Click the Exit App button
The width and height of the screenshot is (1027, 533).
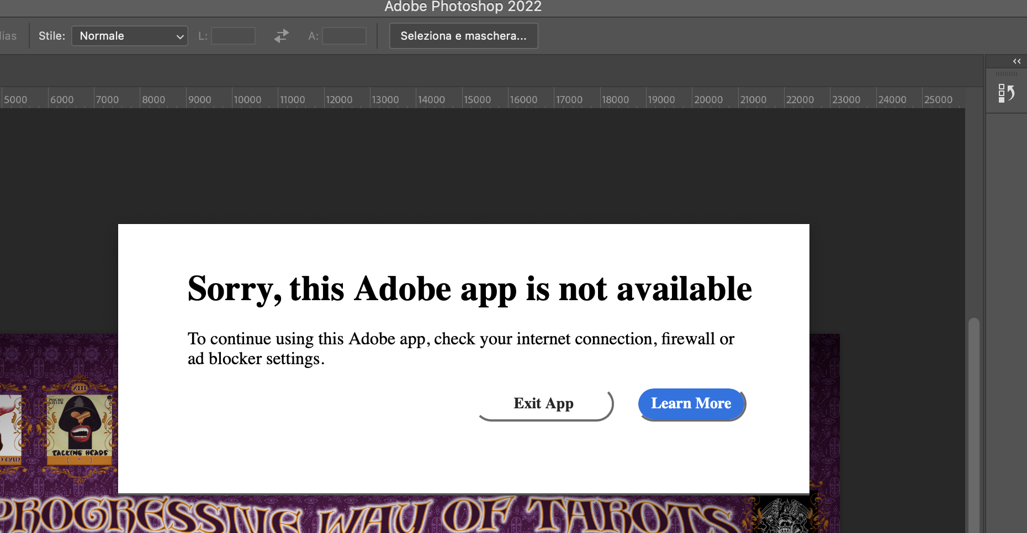point(546,404)
